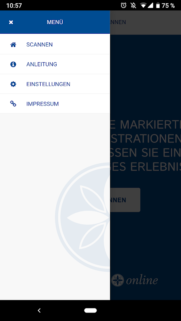Viewport: 181px width, 321px height.
Task: Close the menu with the X icon
Action: (x=11, y=22)
